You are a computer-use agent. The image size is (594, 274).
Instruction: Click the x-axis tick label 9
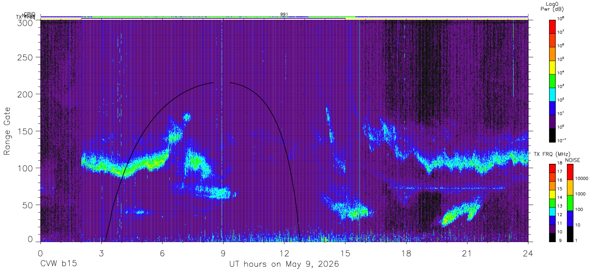223,253
